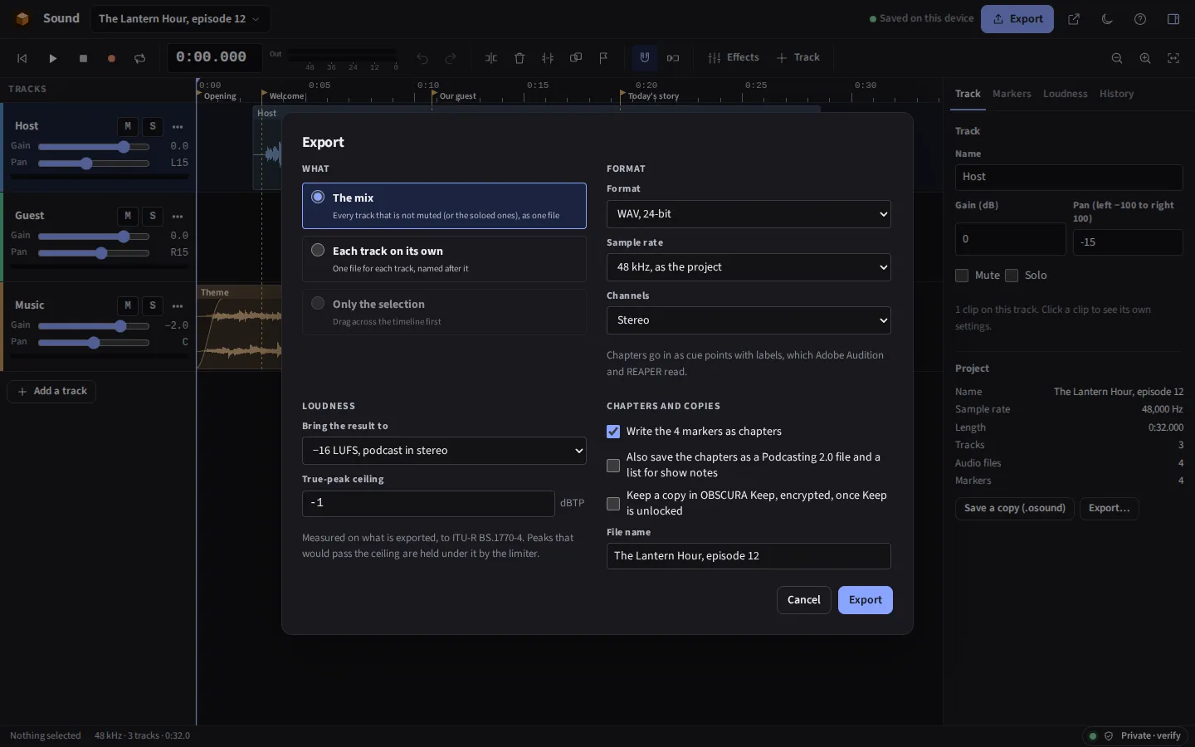Enable Podcasting 2.0 chapters file checkbox
Image resolution: width=1195 pixels, height=747 pixels.
tap(613, 466)
